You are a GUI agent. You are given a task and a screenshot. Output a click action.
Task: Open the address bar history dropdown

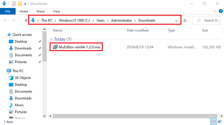coord(176,21)
